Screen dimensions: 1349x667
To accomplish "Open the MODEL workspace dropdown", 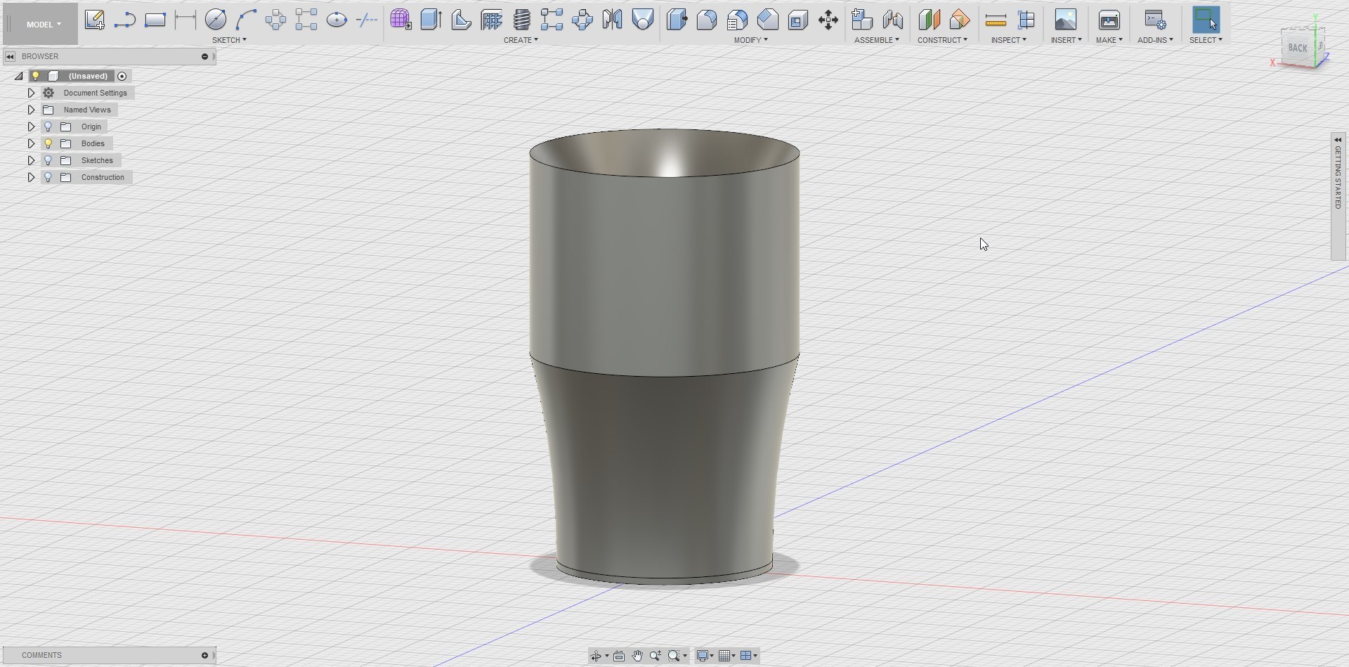I will (43, 25).
